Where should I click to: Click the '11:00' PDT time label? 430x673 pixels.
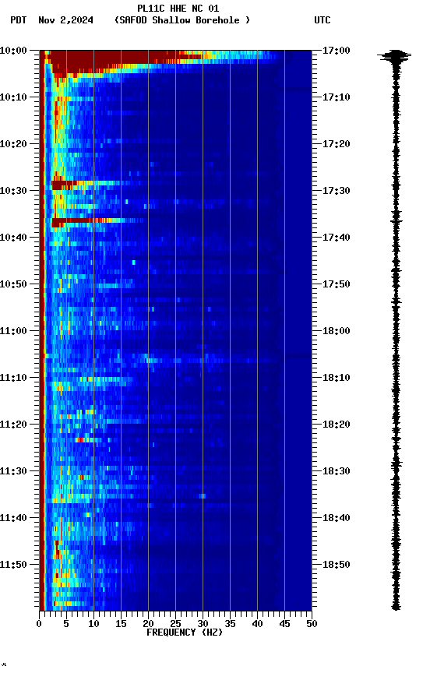click(x=13, y=331)
